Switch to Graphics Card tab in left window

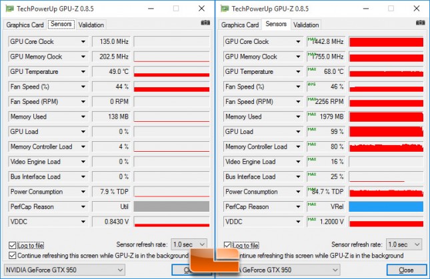[x=25, y=25]
